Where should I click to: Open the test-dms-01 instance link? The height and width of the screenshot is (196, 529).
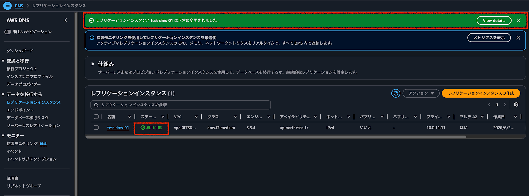coord(118,128)
